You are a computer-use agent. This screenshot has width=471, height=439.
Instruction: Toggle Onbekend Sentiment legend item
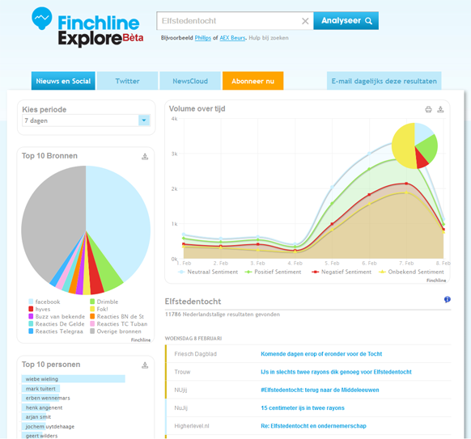tap(411, 272)
